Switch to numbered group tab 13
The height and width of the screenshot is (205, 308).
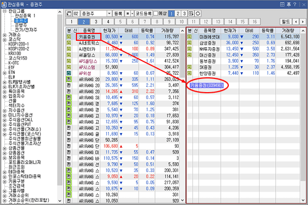pos(218,22)
